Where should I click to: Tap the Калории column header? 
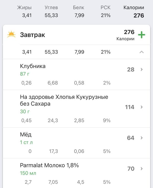[134, 8]
